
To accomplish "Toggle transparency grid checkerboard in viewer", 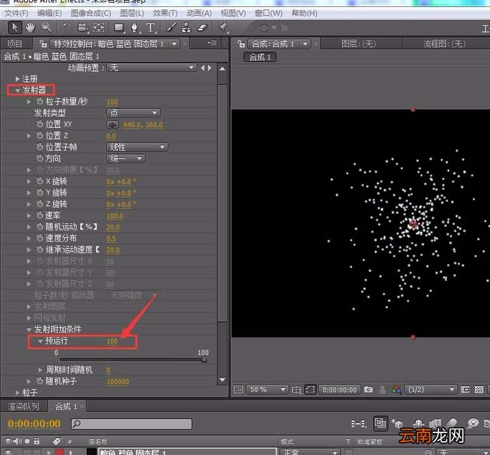I will [479, 389].
